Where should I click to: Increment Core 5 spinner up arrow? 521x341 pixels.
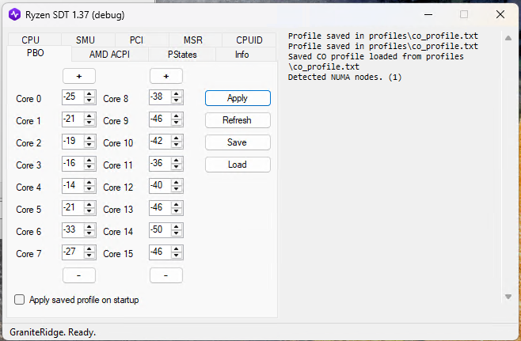(89, 205)
